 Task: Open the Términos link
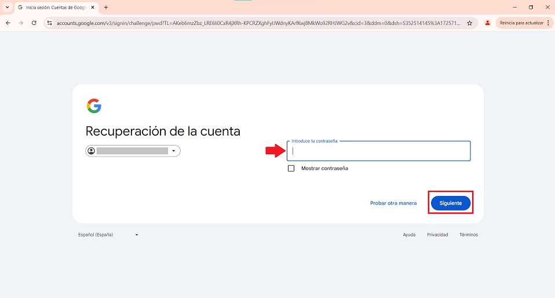pyautogui.click(x=469, y=235)
